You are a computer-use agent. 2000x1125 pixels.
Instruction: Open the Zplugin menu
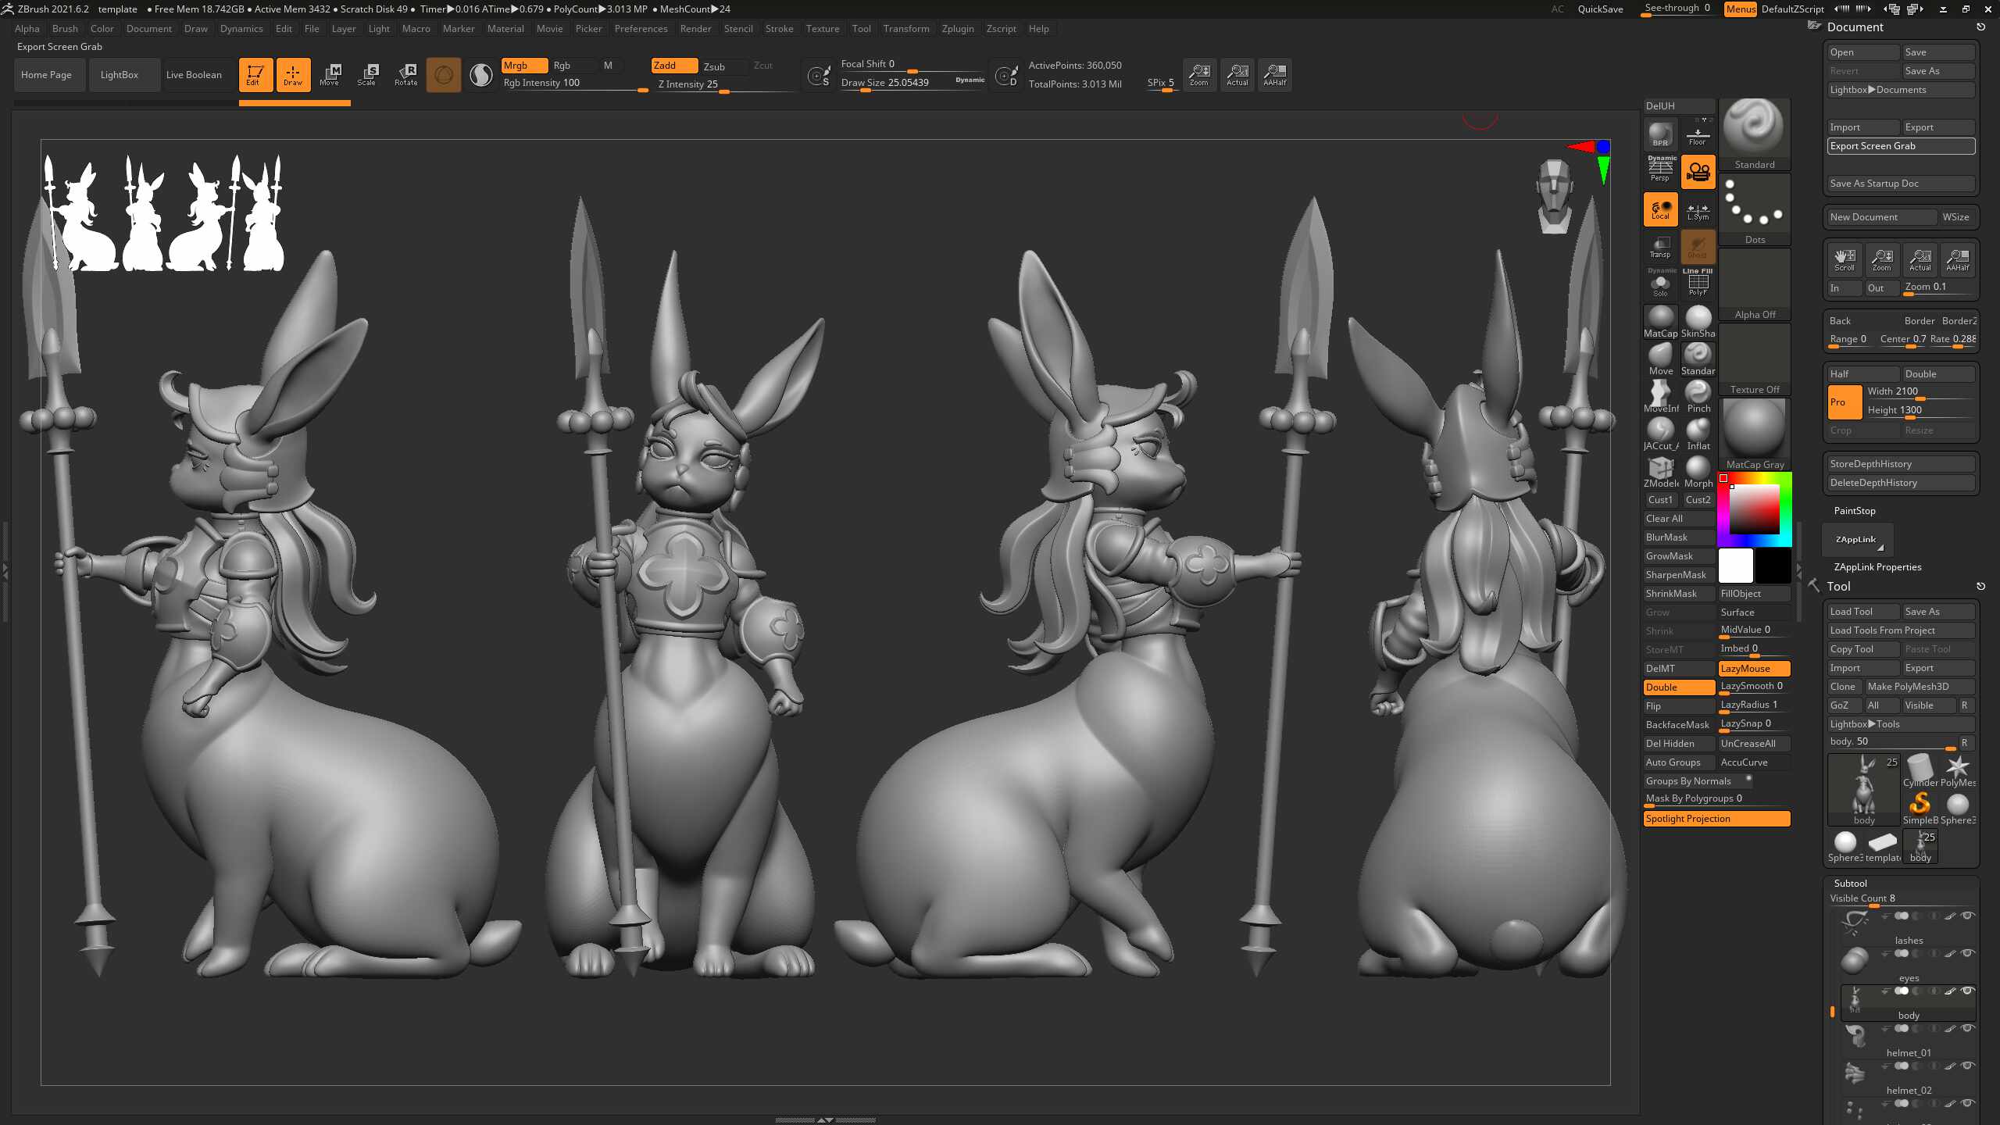pos(958,29)
